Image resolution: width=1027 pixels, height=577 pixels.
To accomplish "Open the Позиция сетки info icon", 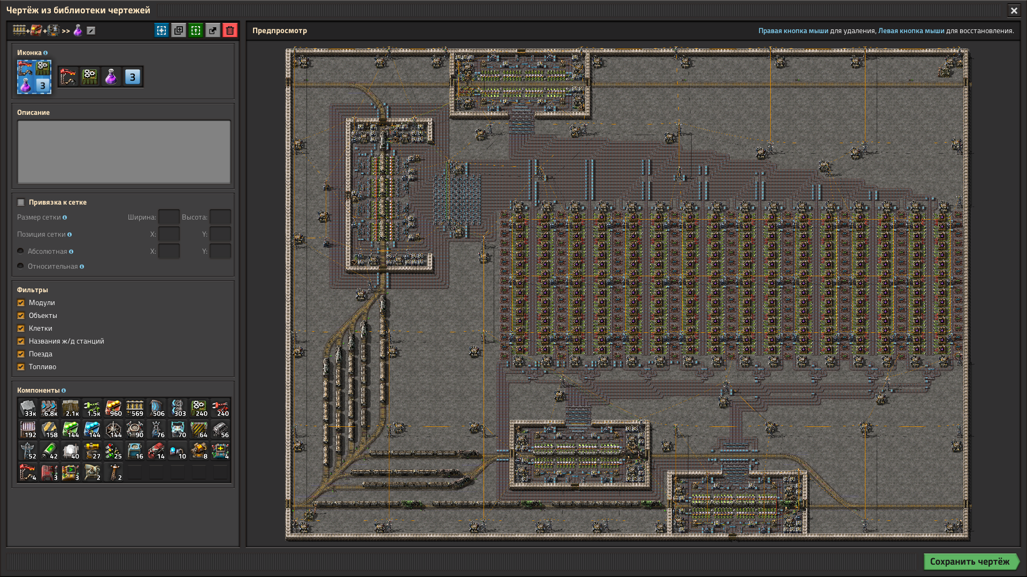I will coord(70,235).
